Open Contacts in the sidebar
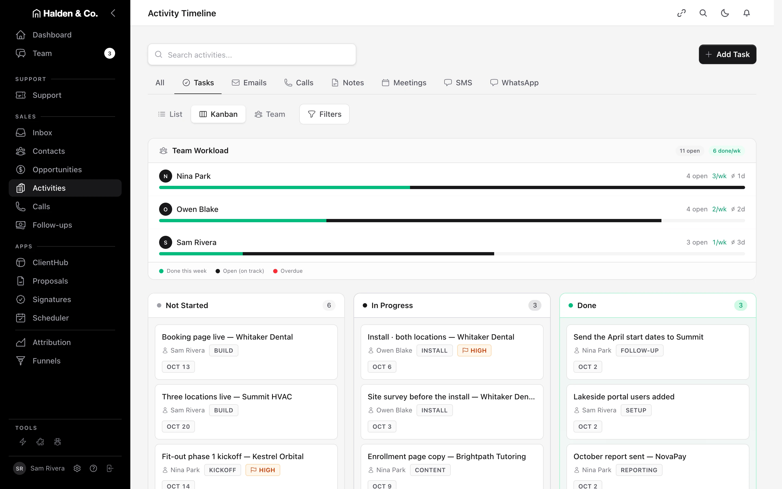Image resolution: width=782 pixels, height=489 pixels. [x=65, y=151]
